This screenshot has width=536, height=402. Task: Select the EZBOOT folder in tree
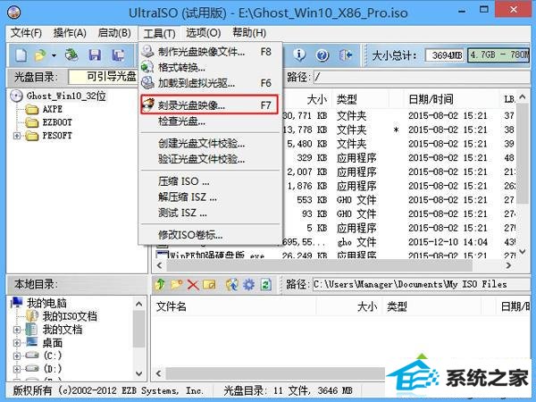point(57,122)
